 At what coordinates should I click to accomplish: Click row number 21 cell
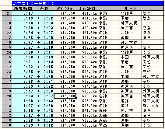pyautogui.click(x=7, y=13)
